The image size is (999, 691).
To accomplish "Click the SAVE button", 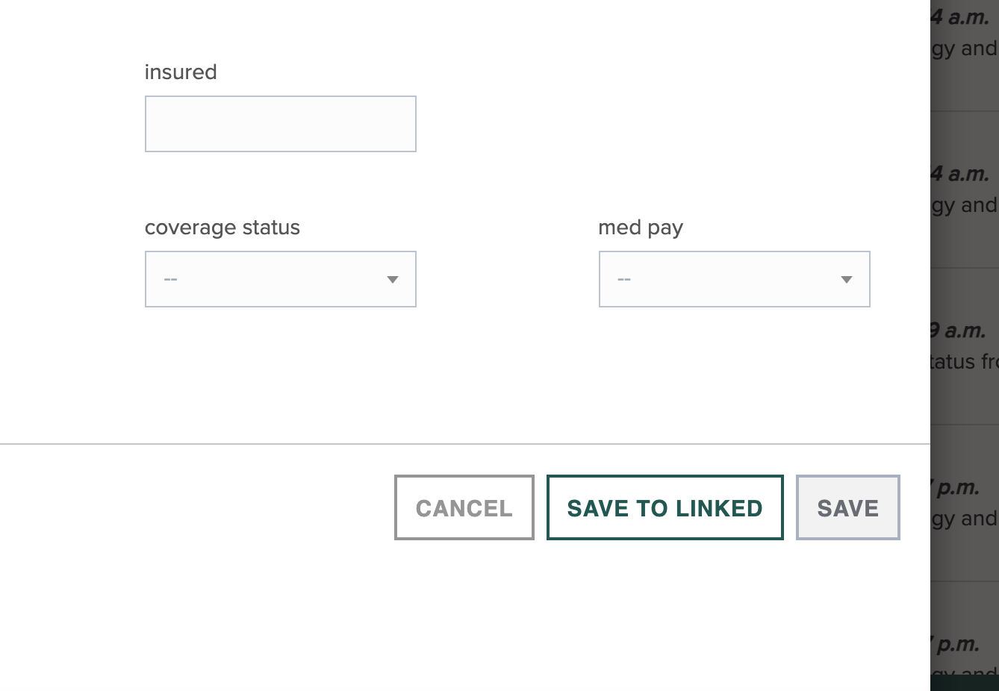I will point(847,507).
